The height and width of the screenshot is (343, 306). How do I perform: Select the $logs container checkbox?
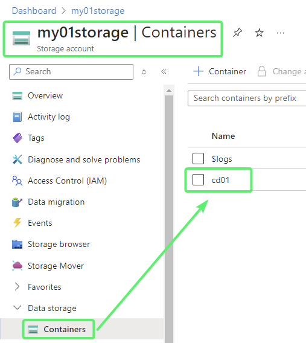[198, 158]
